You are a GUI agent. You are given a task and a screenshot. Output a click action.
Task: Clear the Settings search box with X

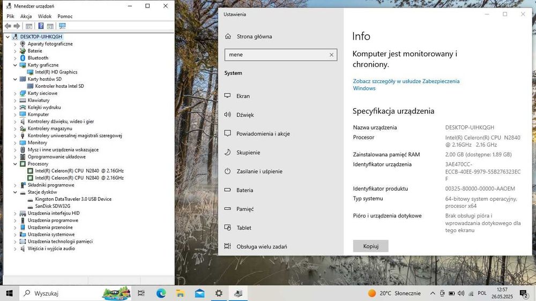pyautogui.click(x=331, y=55)
